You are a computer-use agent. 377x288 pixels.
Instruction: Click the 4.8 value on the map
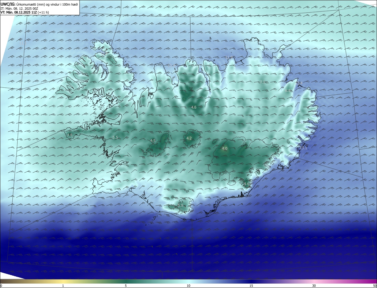(x=70, y=135)
